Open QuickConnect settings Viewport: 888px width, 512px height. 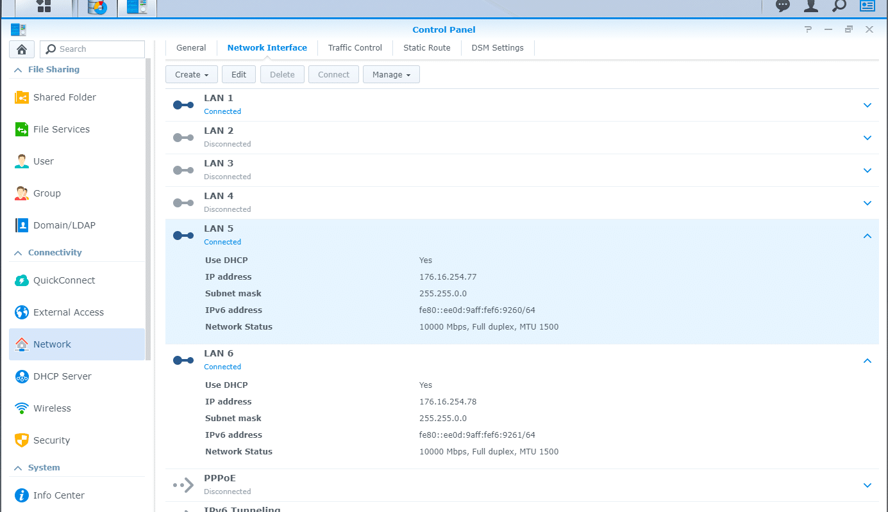[x=77, y=280]
